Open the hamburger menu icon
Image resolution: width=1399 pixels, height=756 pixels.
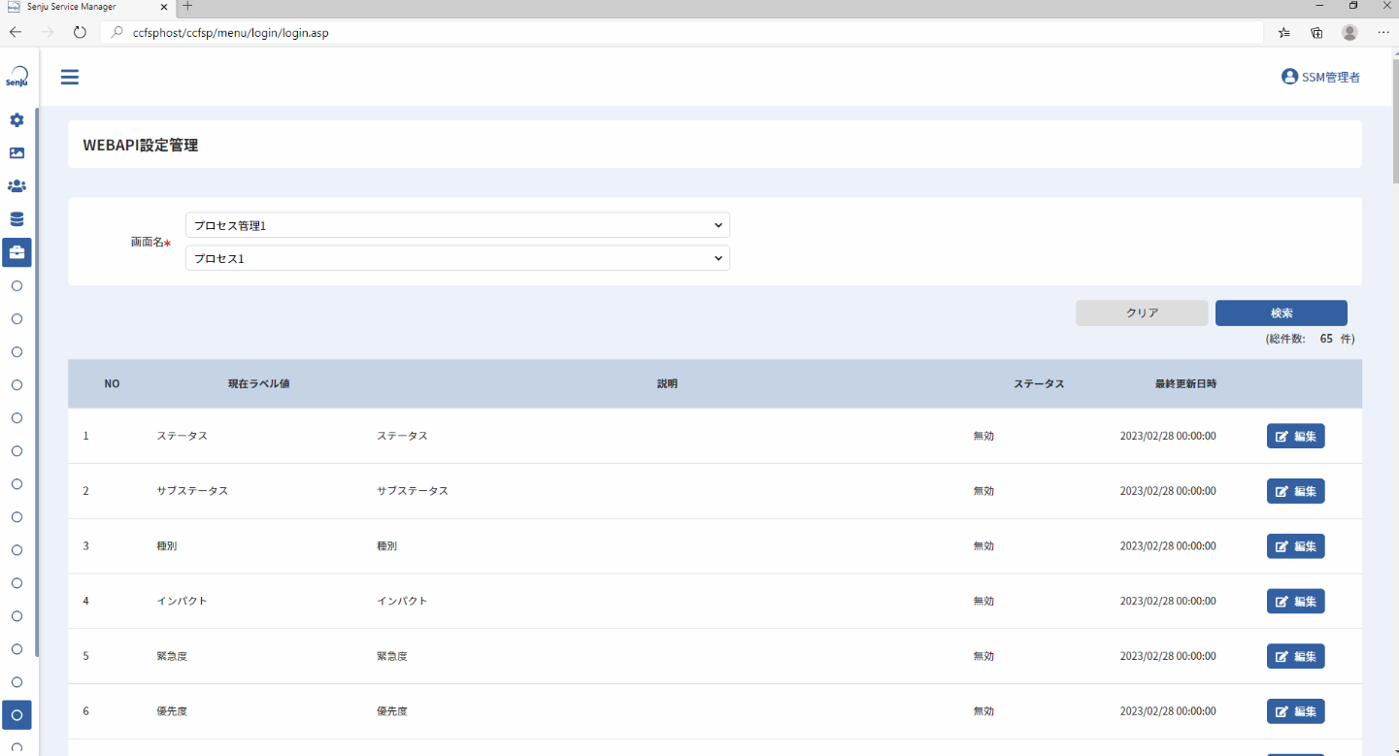coord(70,77)
